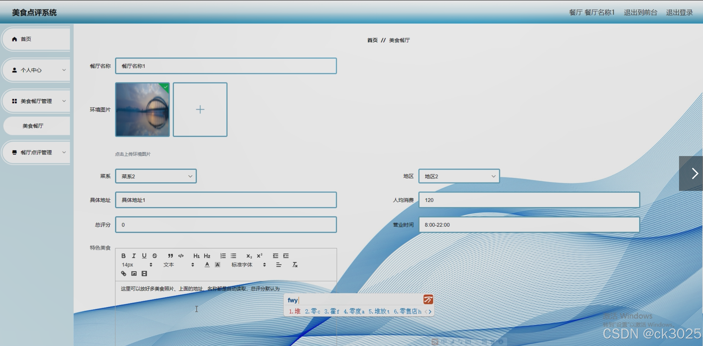Insert a video into the editor
The height and width of the screenshot is (346, 703).
pyautogui.click(x=144, y=274)
